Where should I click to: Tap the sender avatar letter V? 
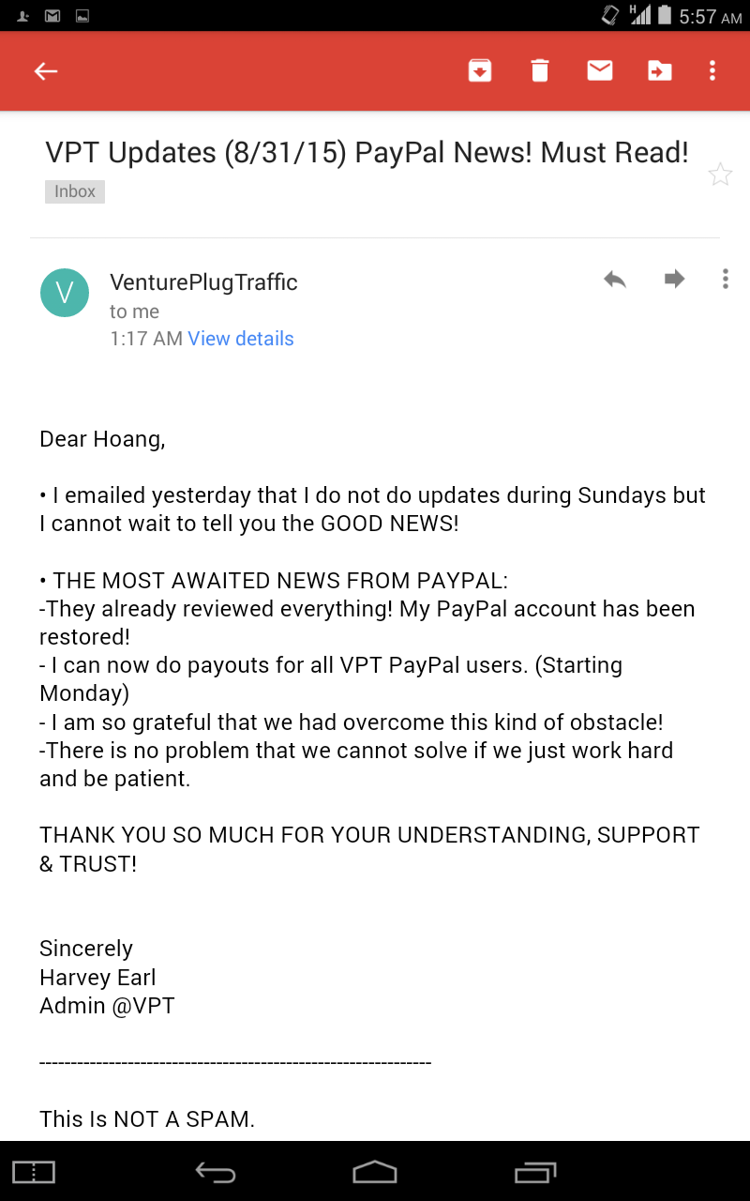65,293
